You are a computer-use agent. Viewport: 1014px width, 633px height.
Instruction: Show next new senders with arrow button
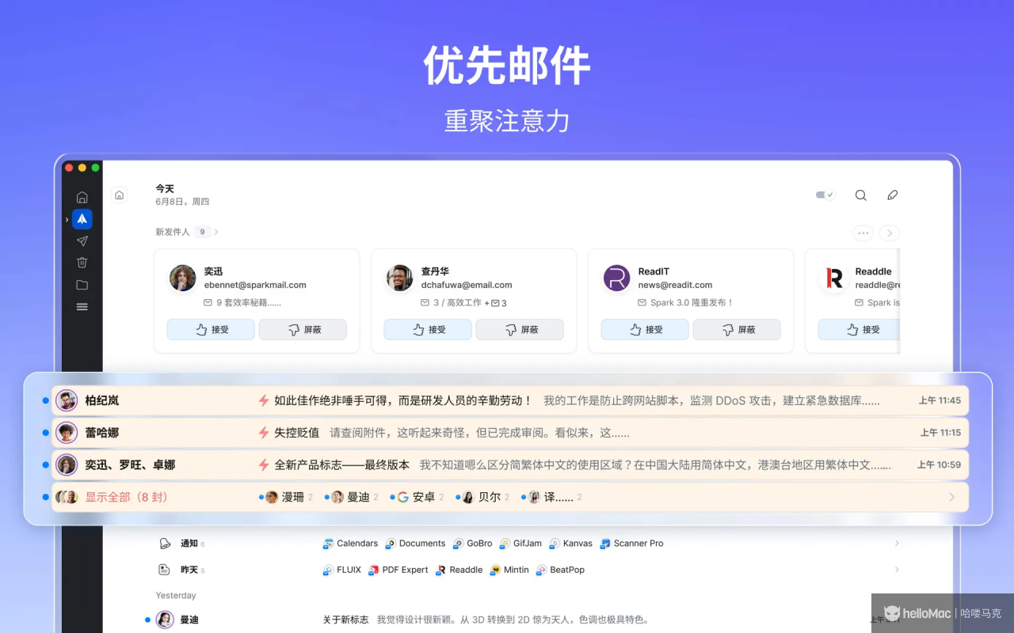click(x=890, y=233)
